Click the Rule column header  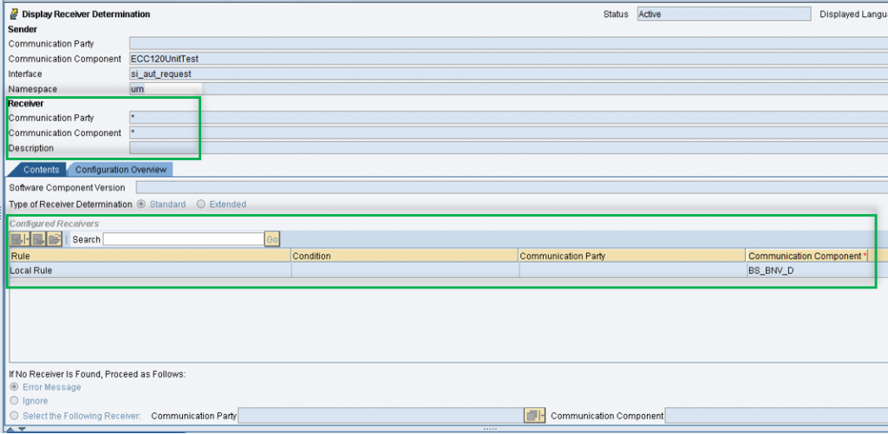149,256
